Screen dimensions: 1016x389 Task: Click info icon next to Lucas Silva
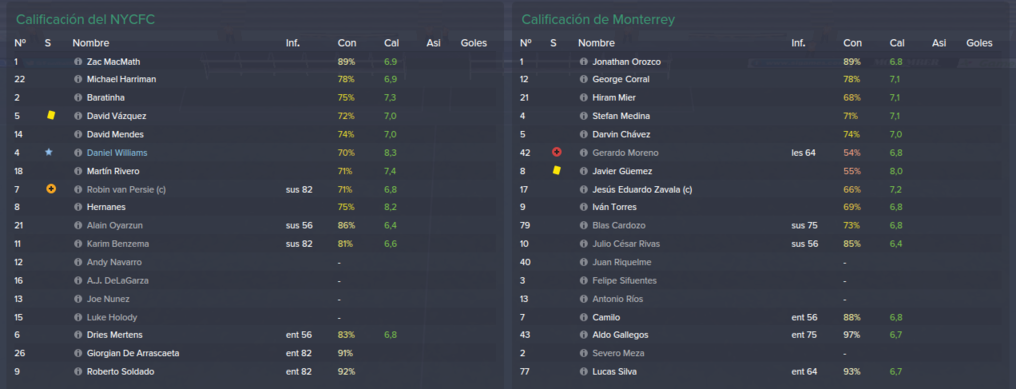[x=583, y=372]
